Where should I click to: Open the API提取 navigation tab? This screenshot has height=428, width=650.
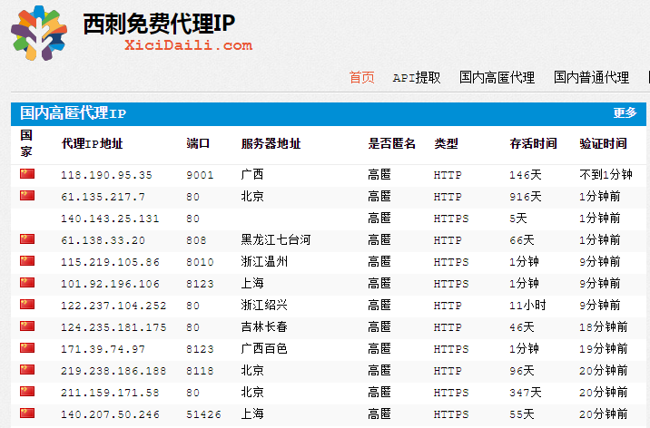(416, 77)
